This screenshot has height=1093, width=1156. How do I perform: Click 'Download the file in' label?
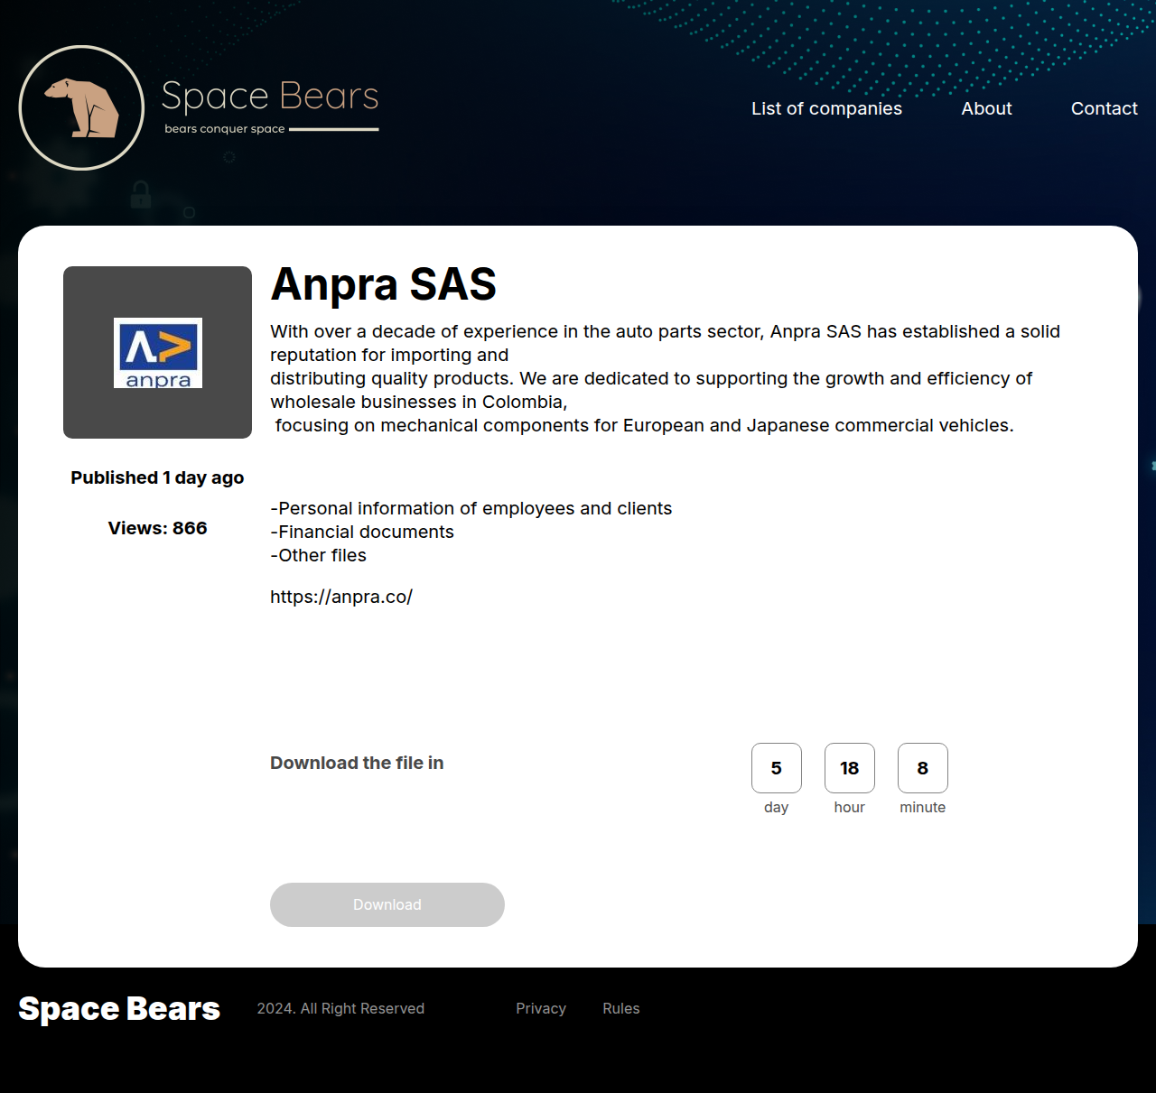357,763
